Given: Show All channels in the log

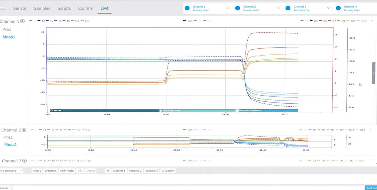Looking at the screenshot, I should click(x=108, y=170).
